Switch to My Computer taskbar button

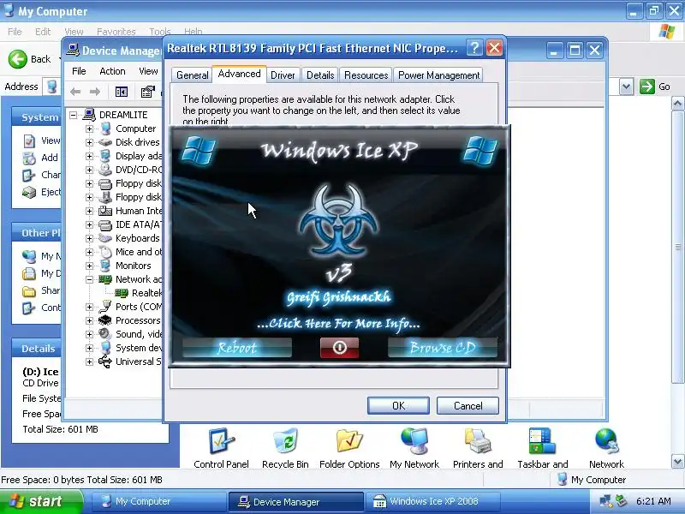click(158, 501)
